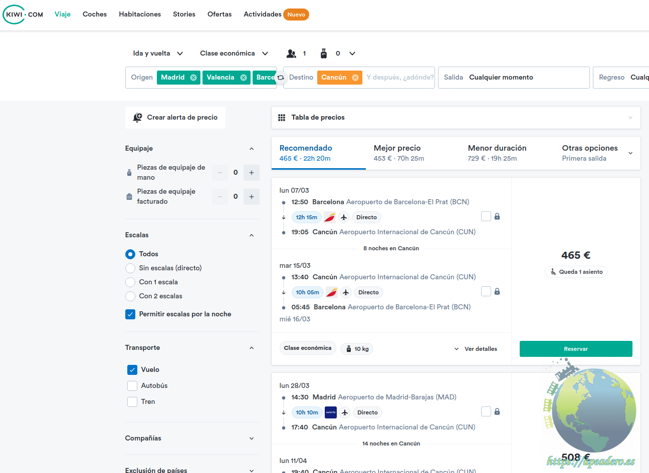Click the Kiwi.com logo
The height and width of the screenshot is (473, 649).
23,15
